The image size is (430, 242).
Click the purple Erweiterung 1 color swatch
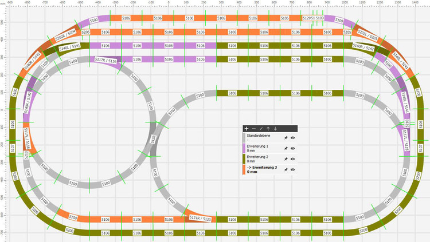coord(244,148)
